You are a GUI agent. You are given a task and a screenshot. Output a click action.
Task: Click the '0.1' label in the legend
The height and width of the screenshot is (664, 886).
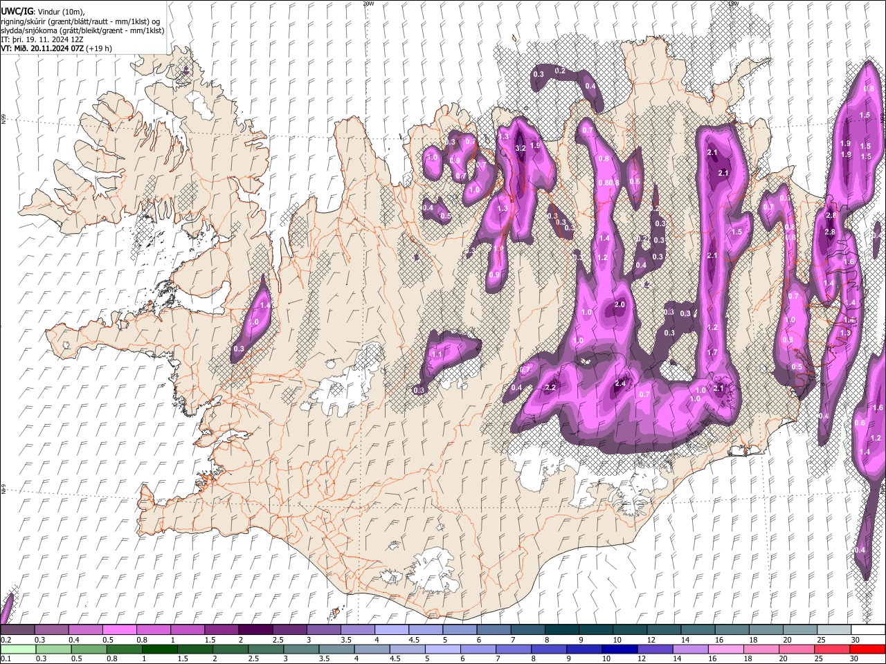pyautogui.click(x=5, y=659)
